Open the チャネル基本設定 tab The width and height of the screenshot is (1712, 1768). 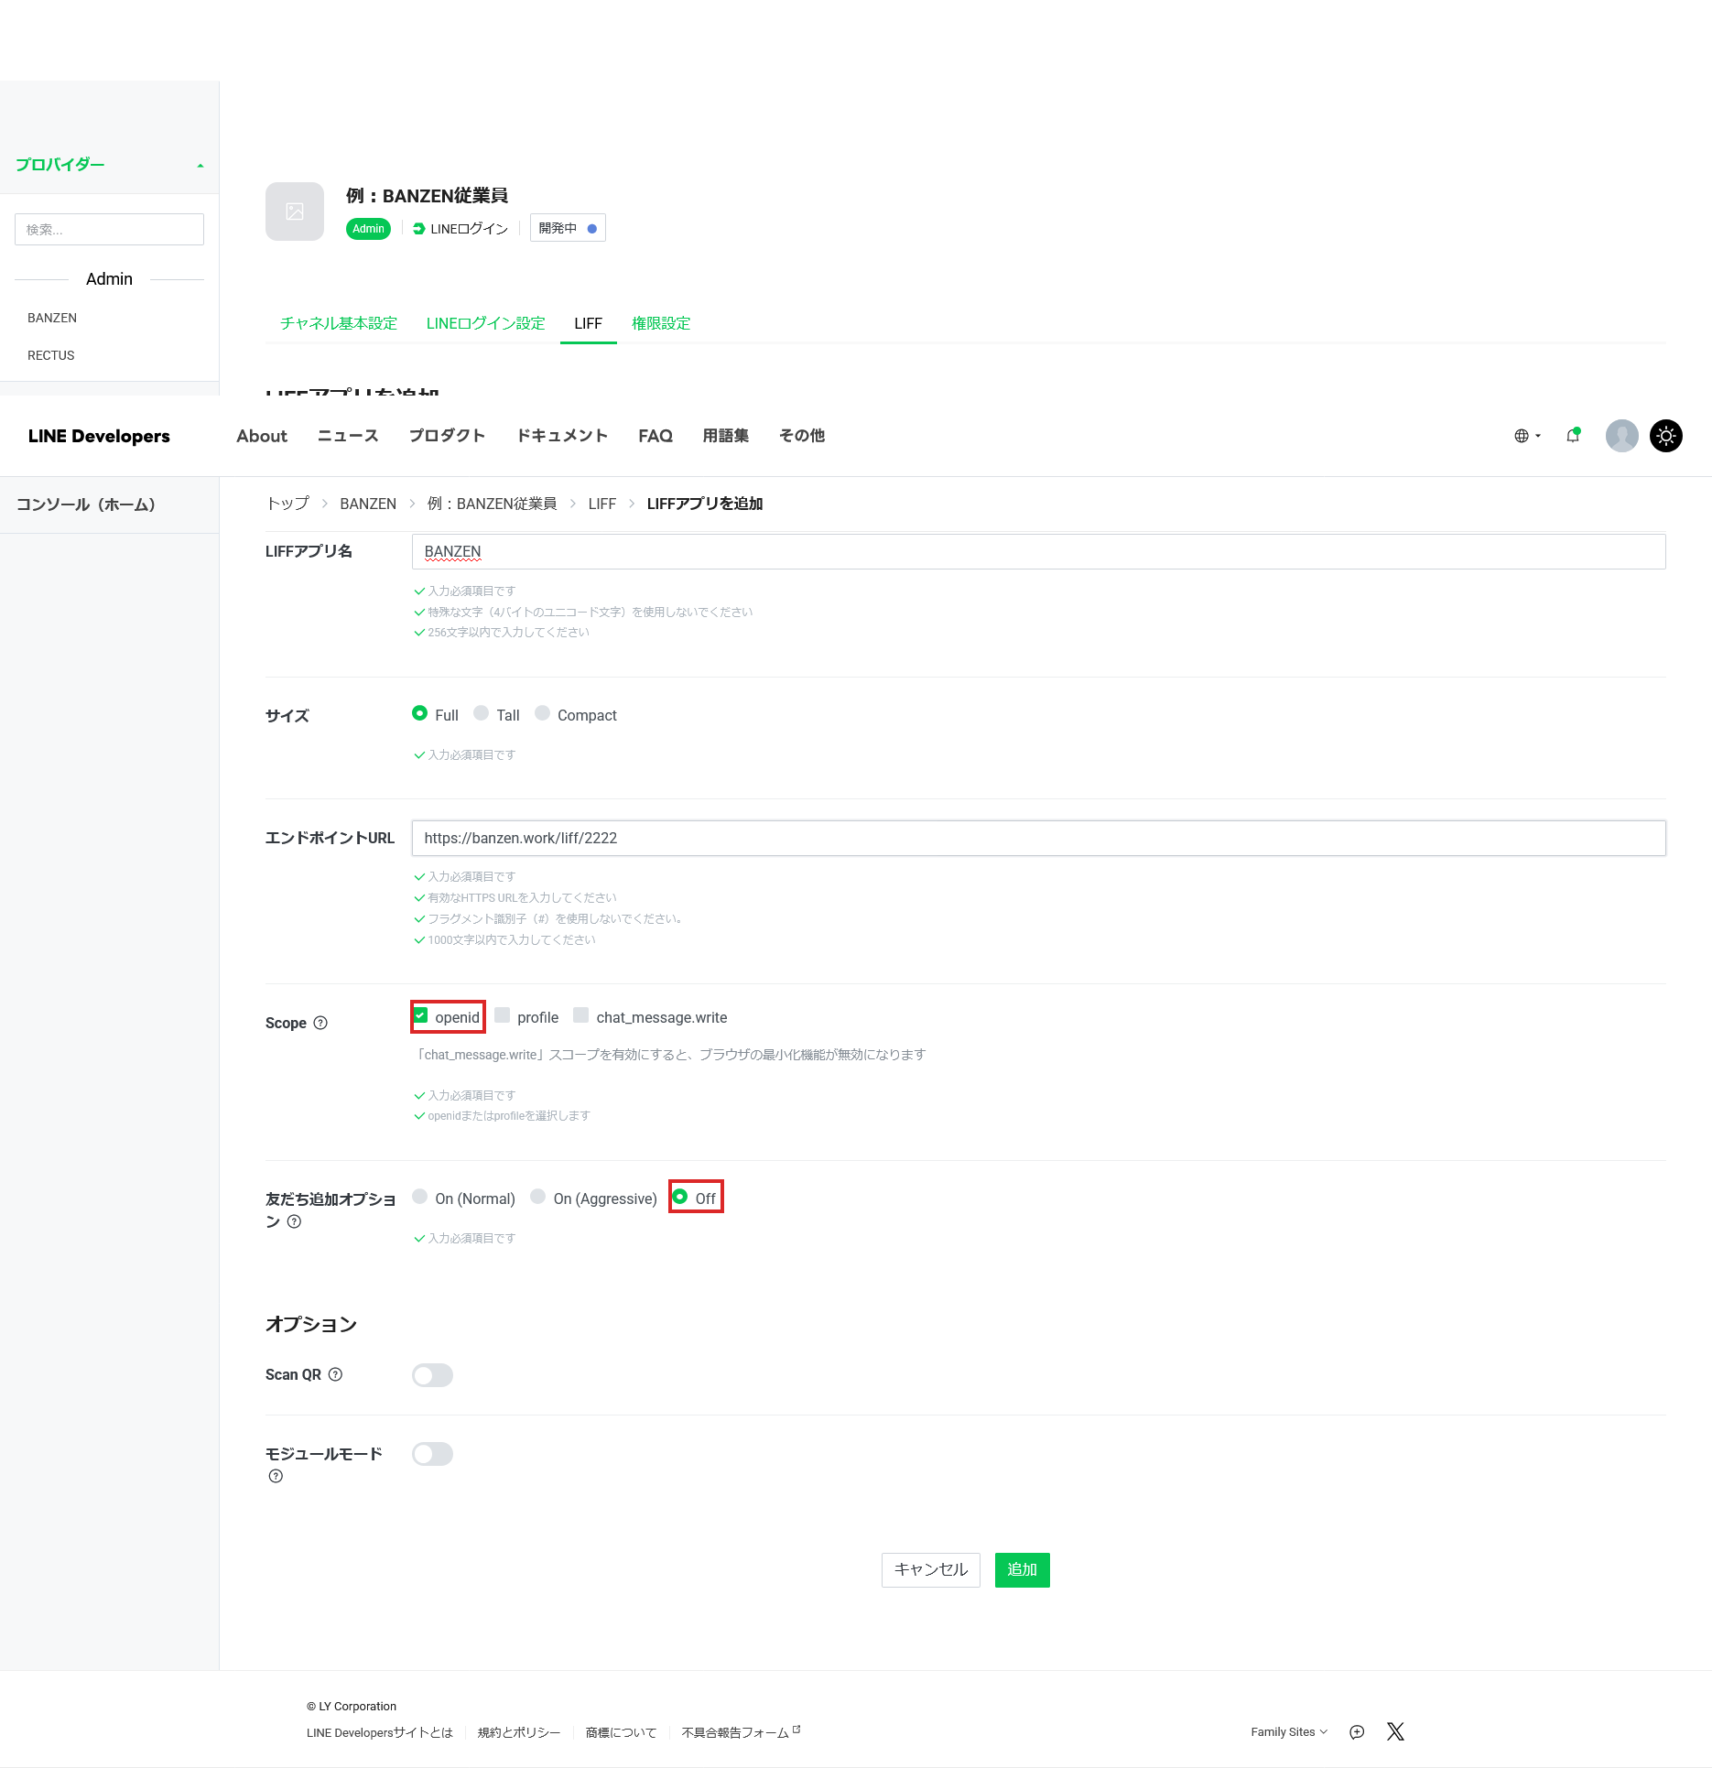339,323
